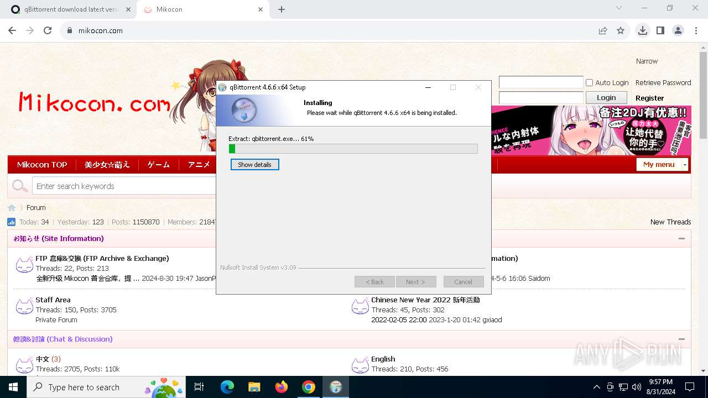Click the forum search magnifier icon

coord(20,186)
